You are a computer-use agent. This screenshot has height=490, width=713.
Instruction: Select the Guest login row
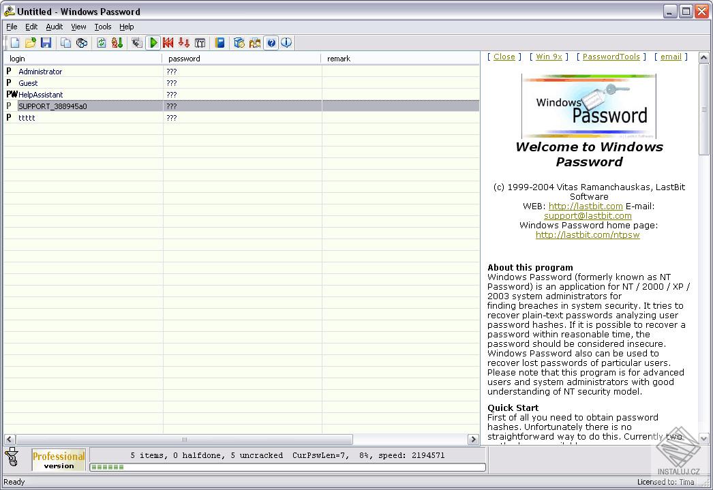241,83
